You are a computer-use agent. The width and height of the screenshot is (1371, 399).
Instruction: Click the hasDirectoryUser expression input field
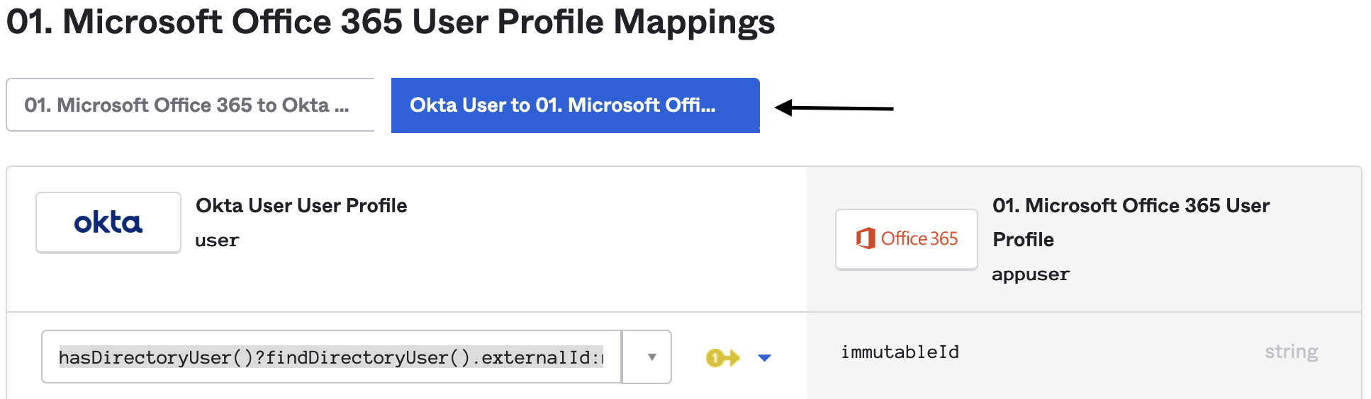[x=331, y=357]
